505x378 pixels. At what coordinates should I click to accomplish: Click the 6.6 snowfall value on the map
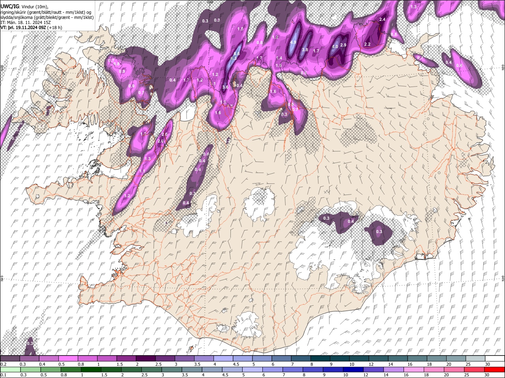tap(237, 54)
